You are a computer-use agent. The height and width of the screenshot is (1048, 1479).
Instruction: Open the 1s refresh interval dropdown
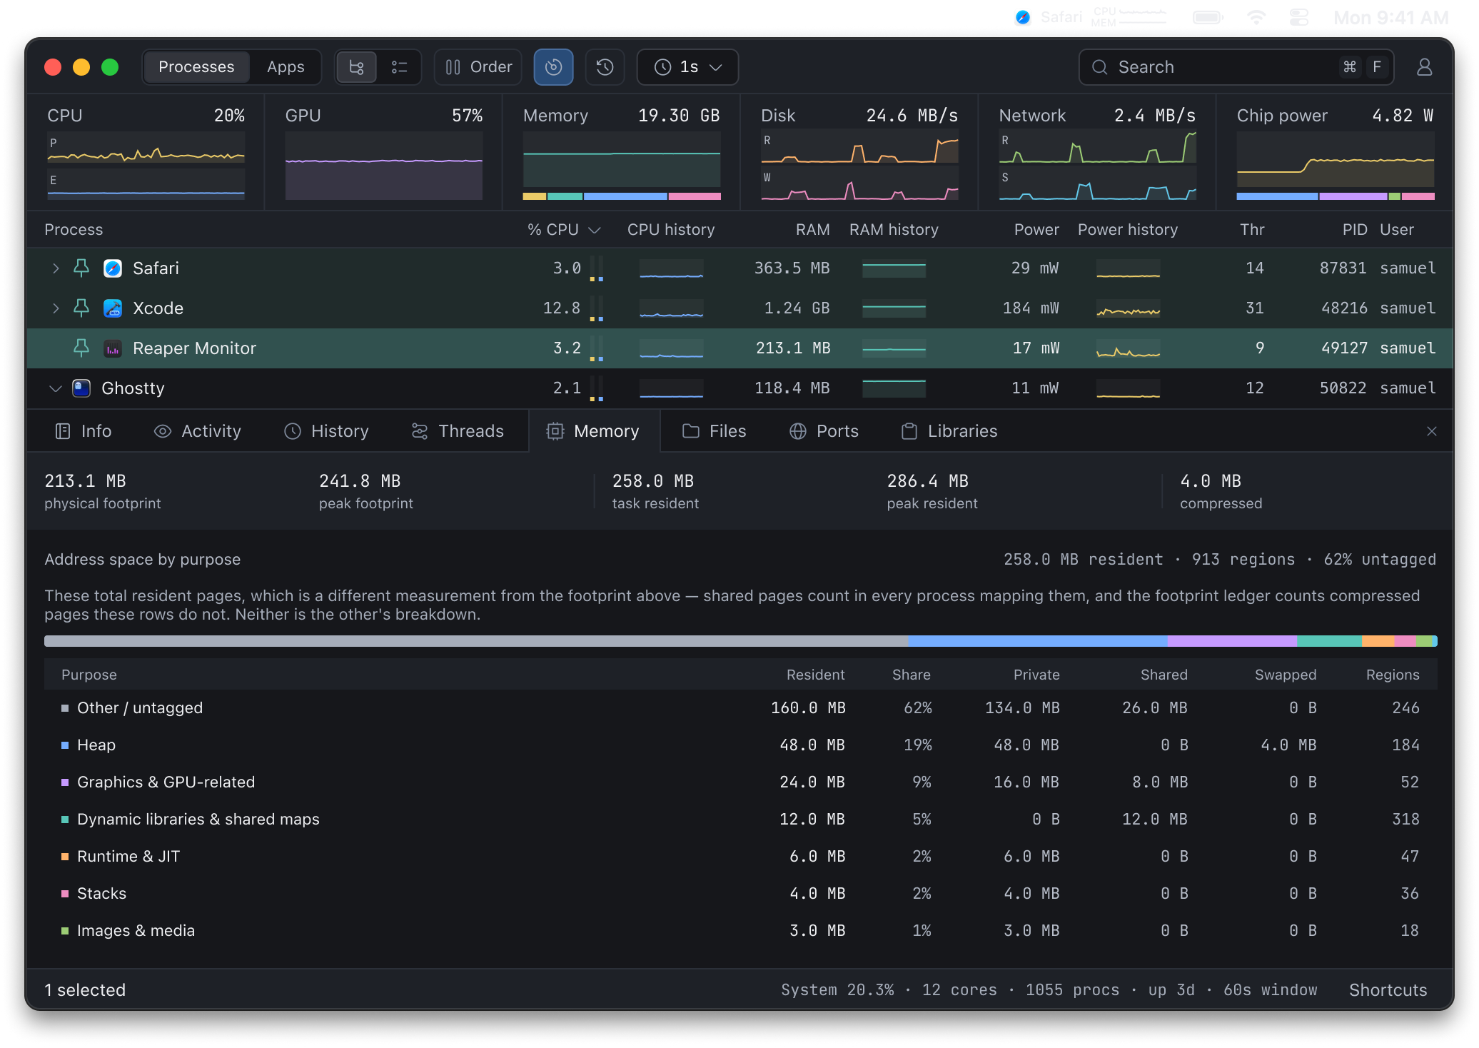pyautogui.click(x=687, y=67)
